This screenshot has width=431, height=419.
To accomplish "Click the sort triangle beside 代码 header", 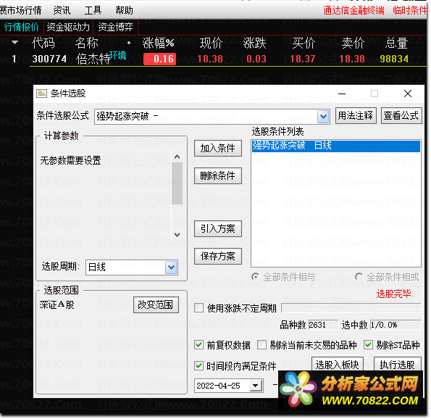I will pos(14,42).
